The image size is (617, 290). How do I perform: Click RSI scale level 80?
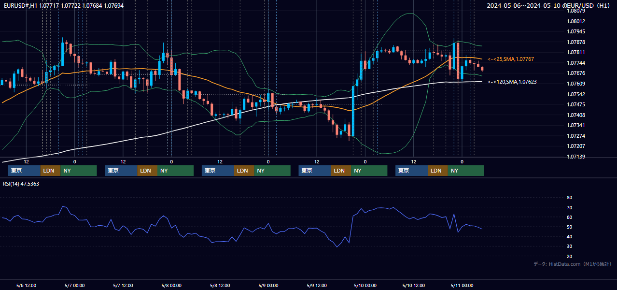tap(569, 198)
